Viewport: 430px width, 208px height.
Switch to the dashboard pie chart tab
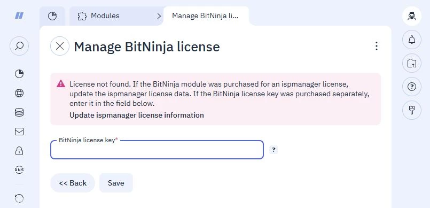(x=52, y=16)
